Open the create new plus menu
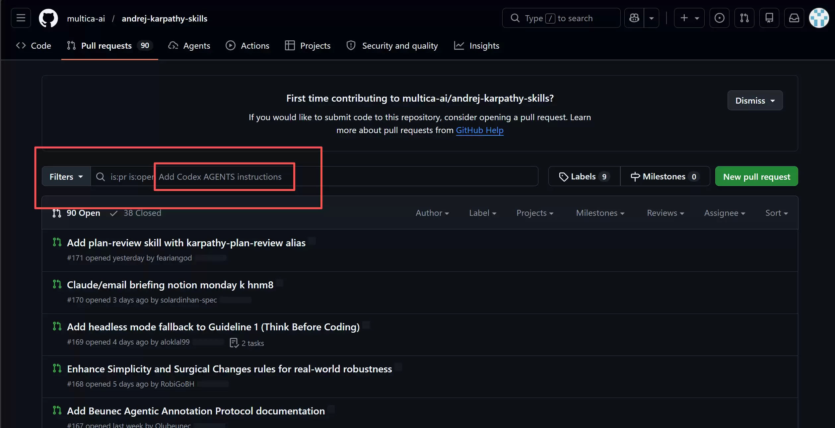835x428 pixels. [689, 18]
